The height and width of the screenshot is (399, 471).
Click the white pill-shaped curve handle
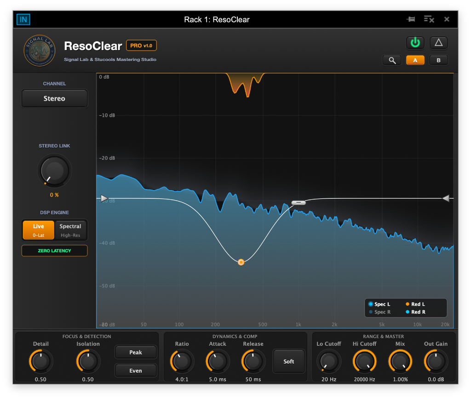[299, 202]
